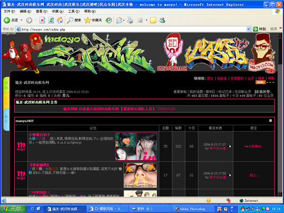
Task: Open the 文件(F) menu
Action: pyautogui.click(x=9, y=11)
